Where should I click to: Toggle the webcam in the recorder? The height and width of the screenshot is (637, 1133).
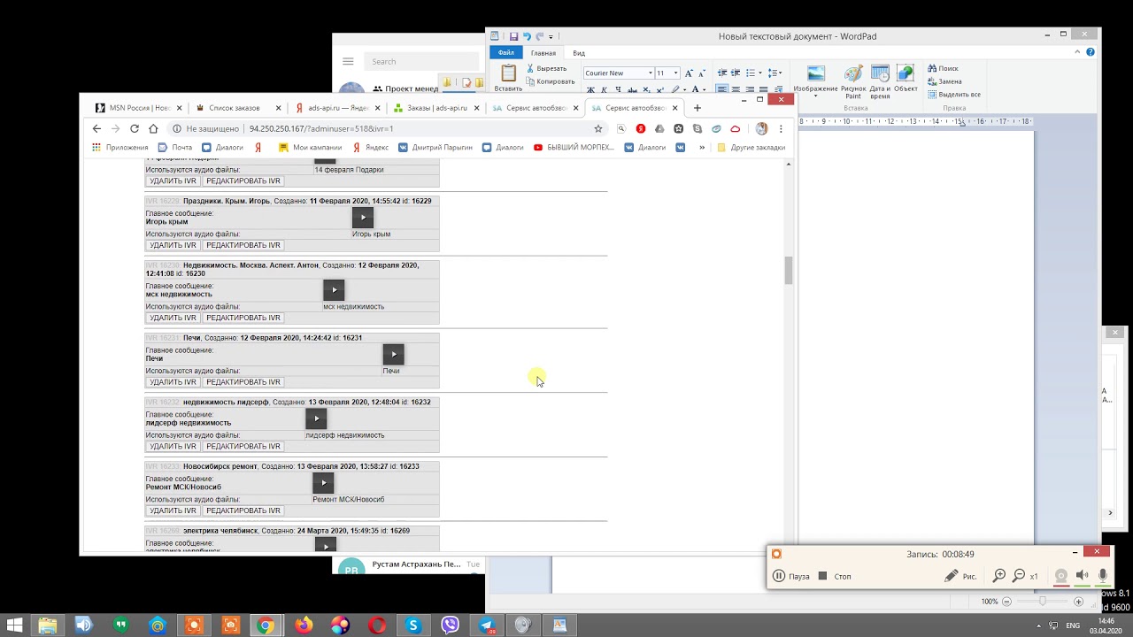point(1061,576)
